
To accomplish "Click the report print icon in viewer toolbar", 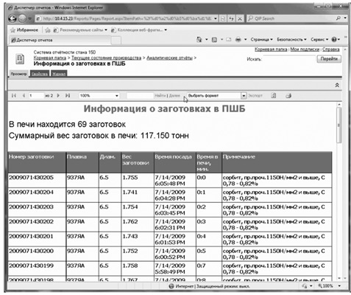I will 288,96.
